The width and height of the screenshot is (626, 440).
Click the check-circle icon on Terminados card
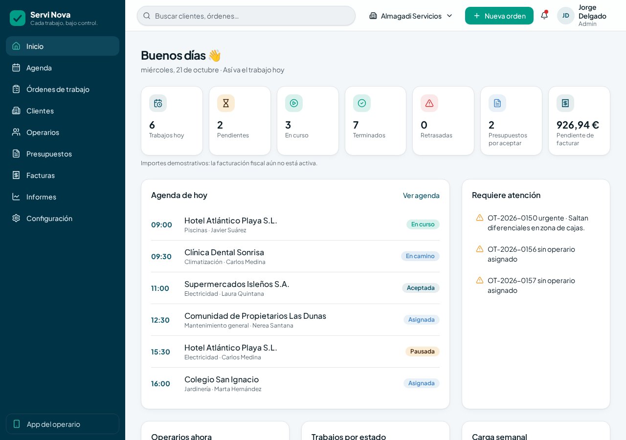[x=362, y=103]
